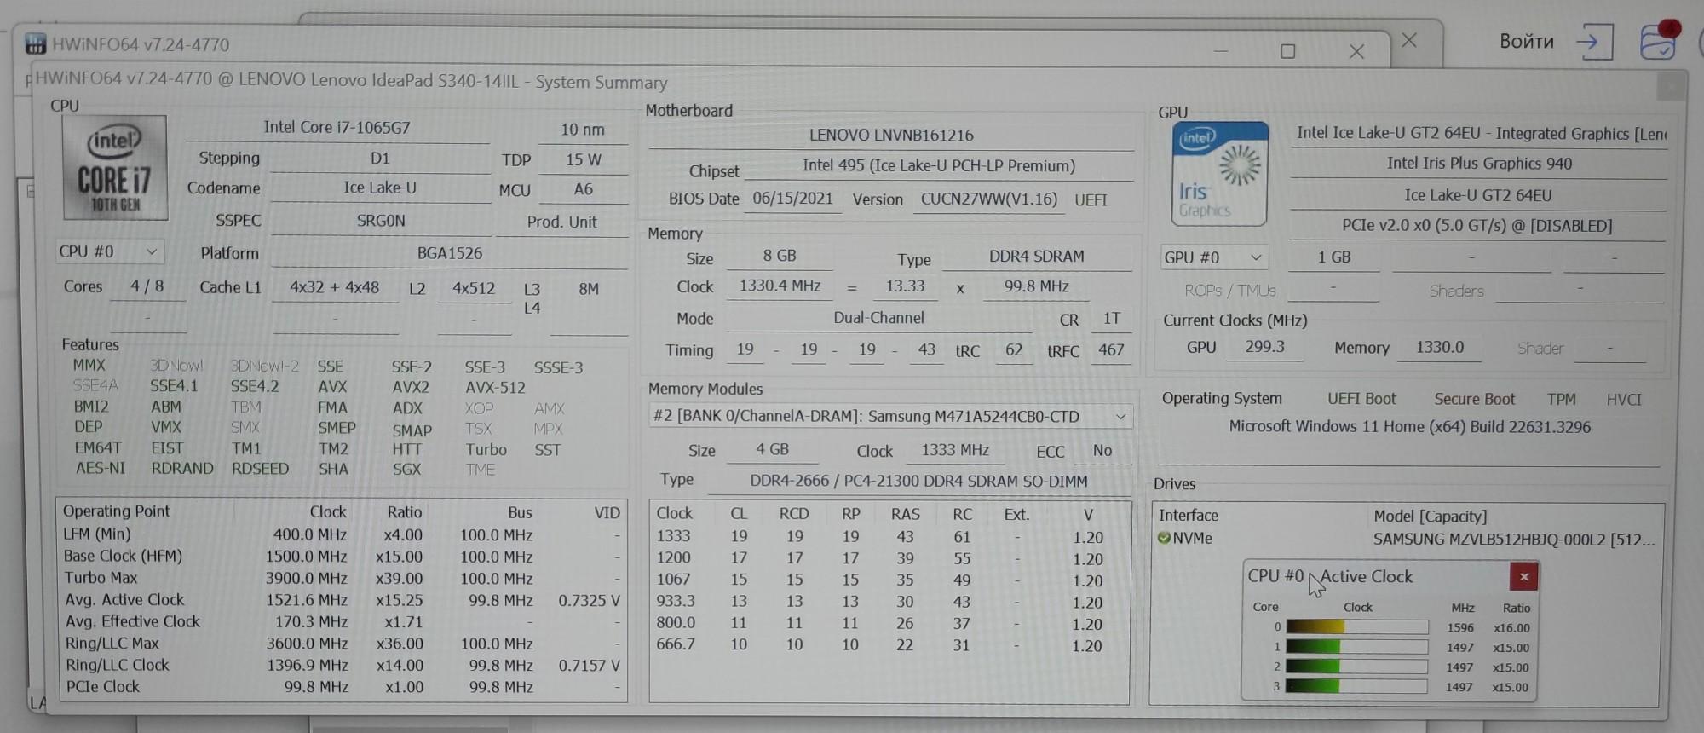Click the Core 1 clock bar
Screen dimensions: 1704x733
coord(1356,647)
